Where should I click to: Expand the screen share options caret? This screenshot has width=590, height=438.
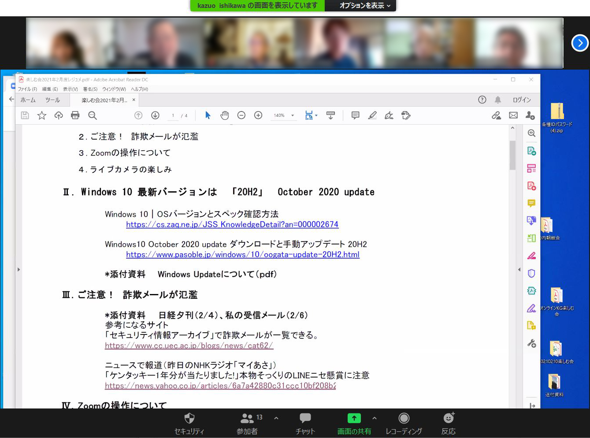click(375, 418)
